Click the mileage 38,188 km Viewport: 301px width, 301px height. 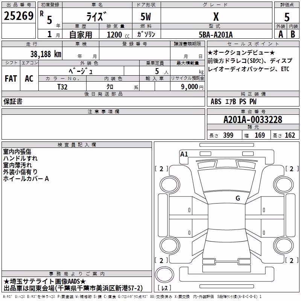[46, 54]
